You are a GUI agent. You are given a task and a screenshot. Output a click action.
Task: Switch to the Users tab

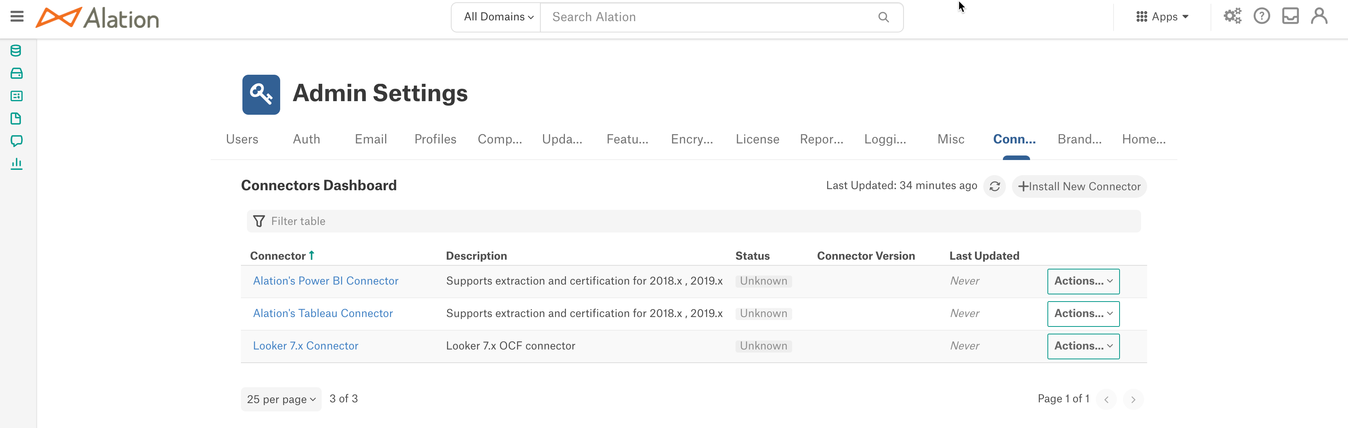click(242, 139)
